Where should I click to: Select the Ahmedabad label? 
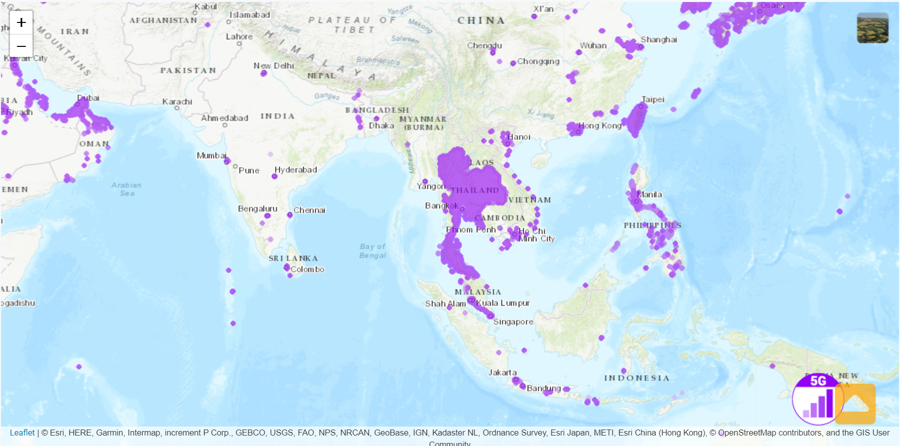(x=225, y=118)
